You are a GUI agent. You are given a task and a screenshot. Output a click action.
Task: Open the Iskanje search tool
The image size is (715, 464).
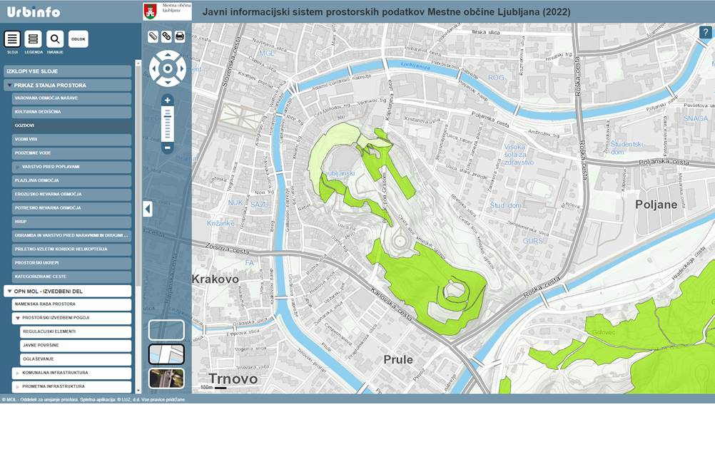point(55,39)
